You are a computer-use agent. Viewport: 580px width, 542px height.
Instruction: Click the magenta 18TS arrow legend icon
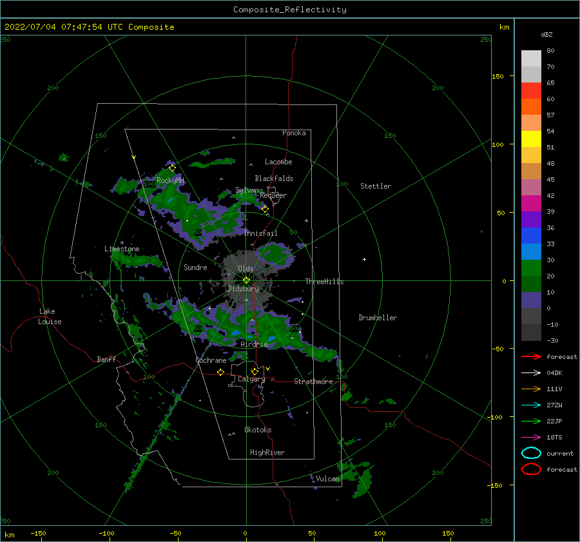pos(531,438)
